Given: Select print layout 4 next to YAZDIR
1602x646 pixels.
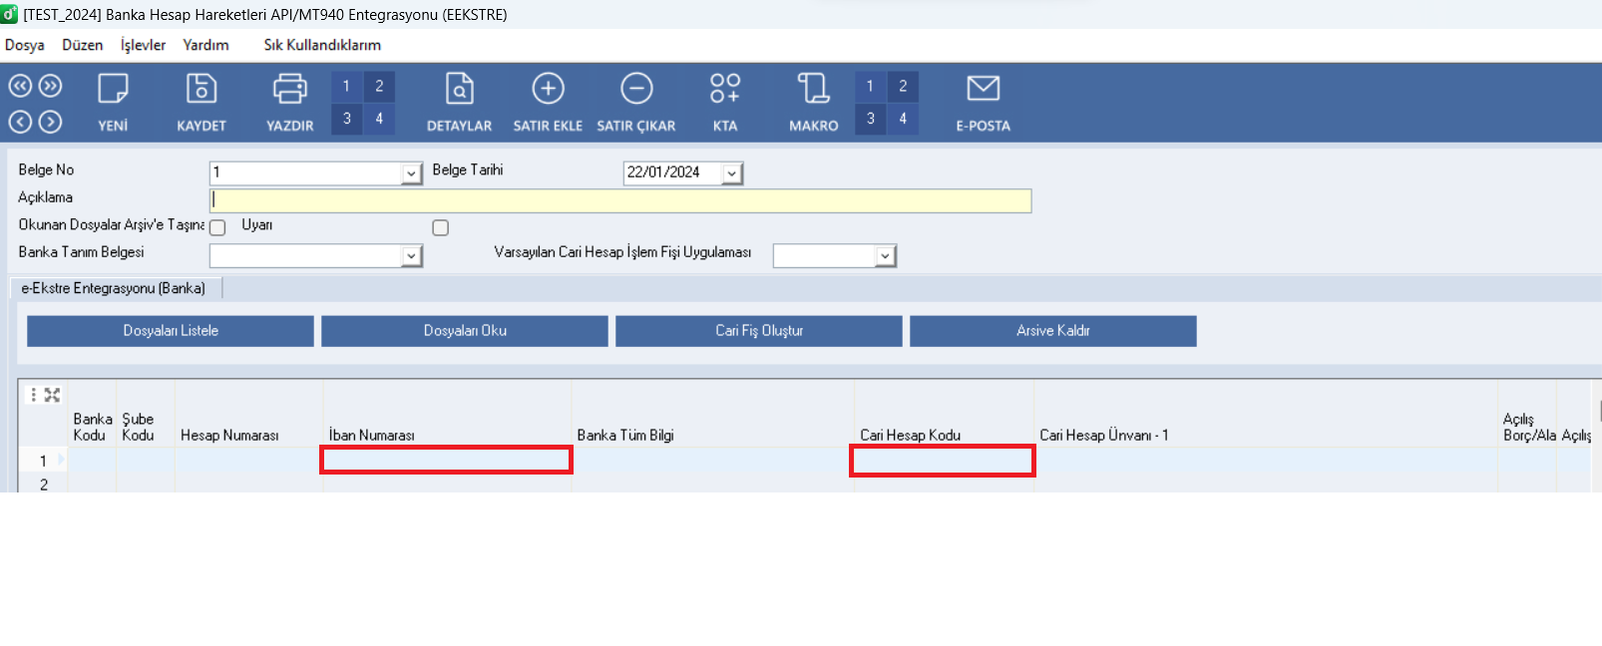Looking at the screenshot, I should [x=379, y=119].
